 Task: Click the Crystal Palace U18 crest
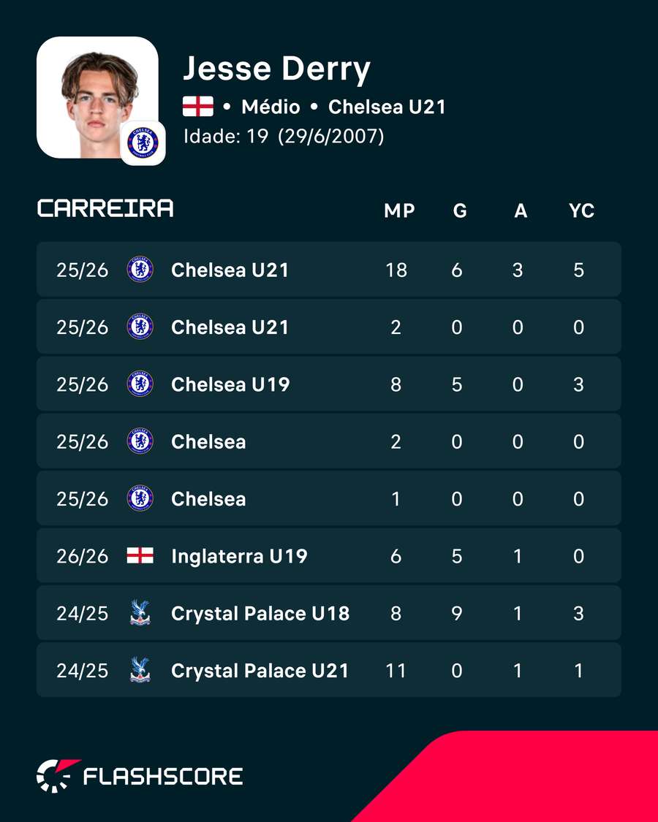[x=140, y=613]
